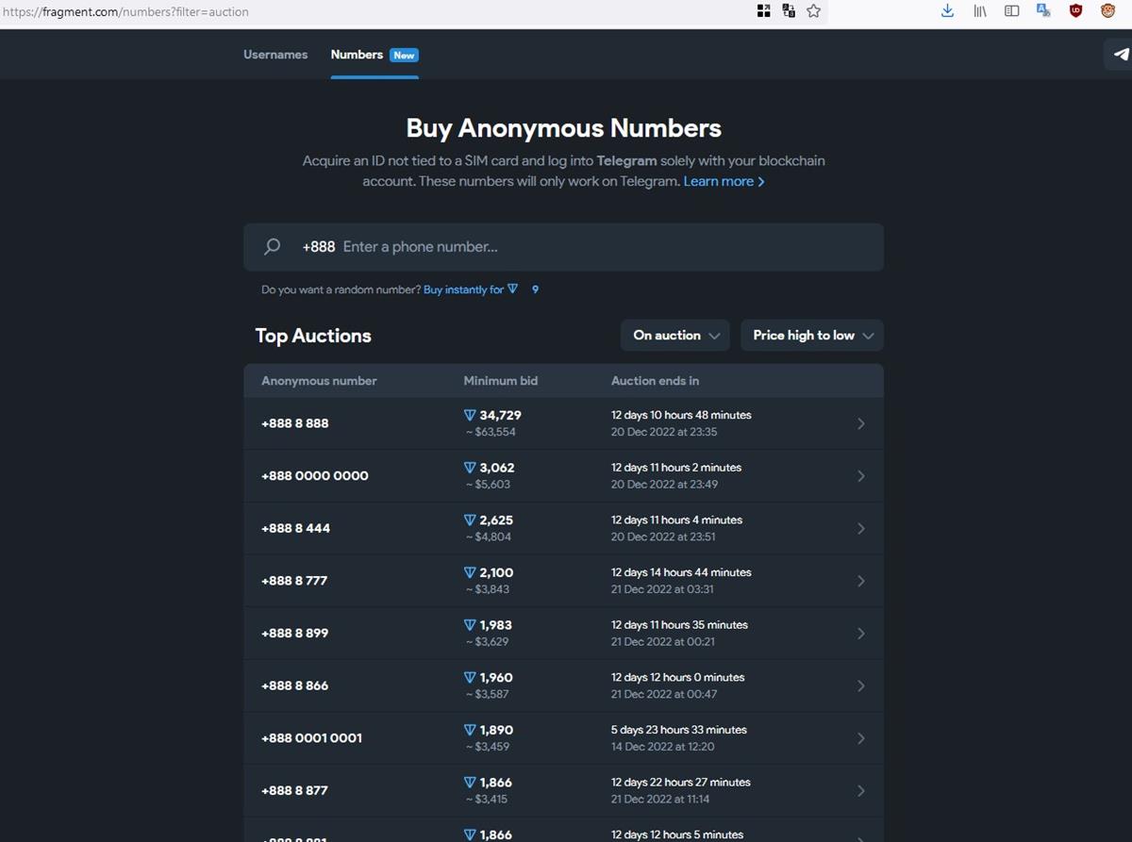Click the QR code icon in address bar
This screenshot has height=842, width=1132.
[x=764, y=11]
